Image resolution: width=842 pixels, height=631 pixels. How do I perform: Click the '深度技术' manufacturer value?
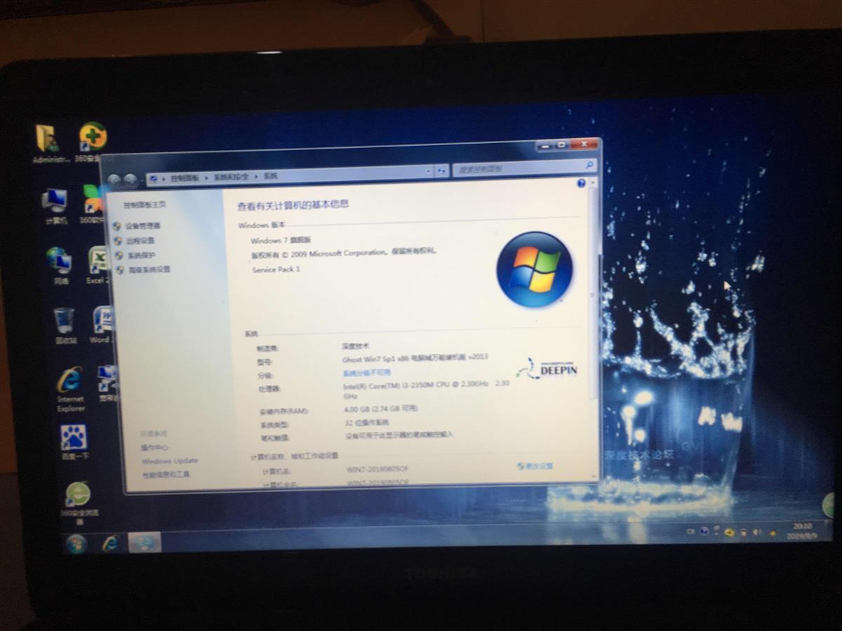coord(355,346)
